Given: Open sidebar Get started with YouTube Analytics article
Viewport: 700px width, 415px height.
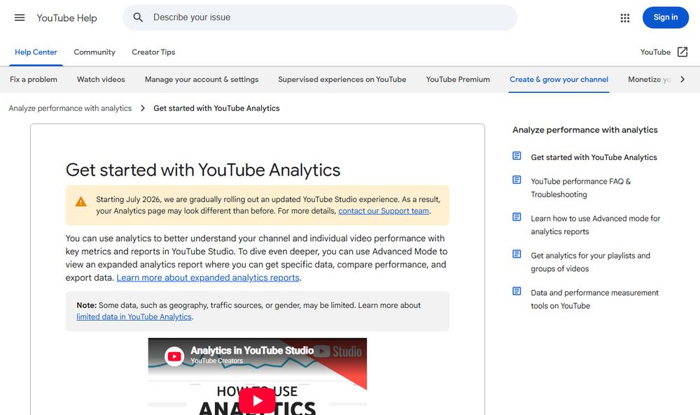Looking at the screenshot, I should point(594,157).
